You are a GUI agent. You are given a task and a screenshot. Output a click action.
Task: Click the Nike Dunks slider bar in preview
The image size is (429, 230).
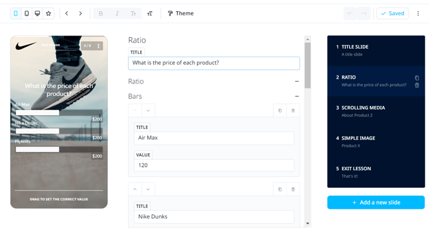pos(59,131)
